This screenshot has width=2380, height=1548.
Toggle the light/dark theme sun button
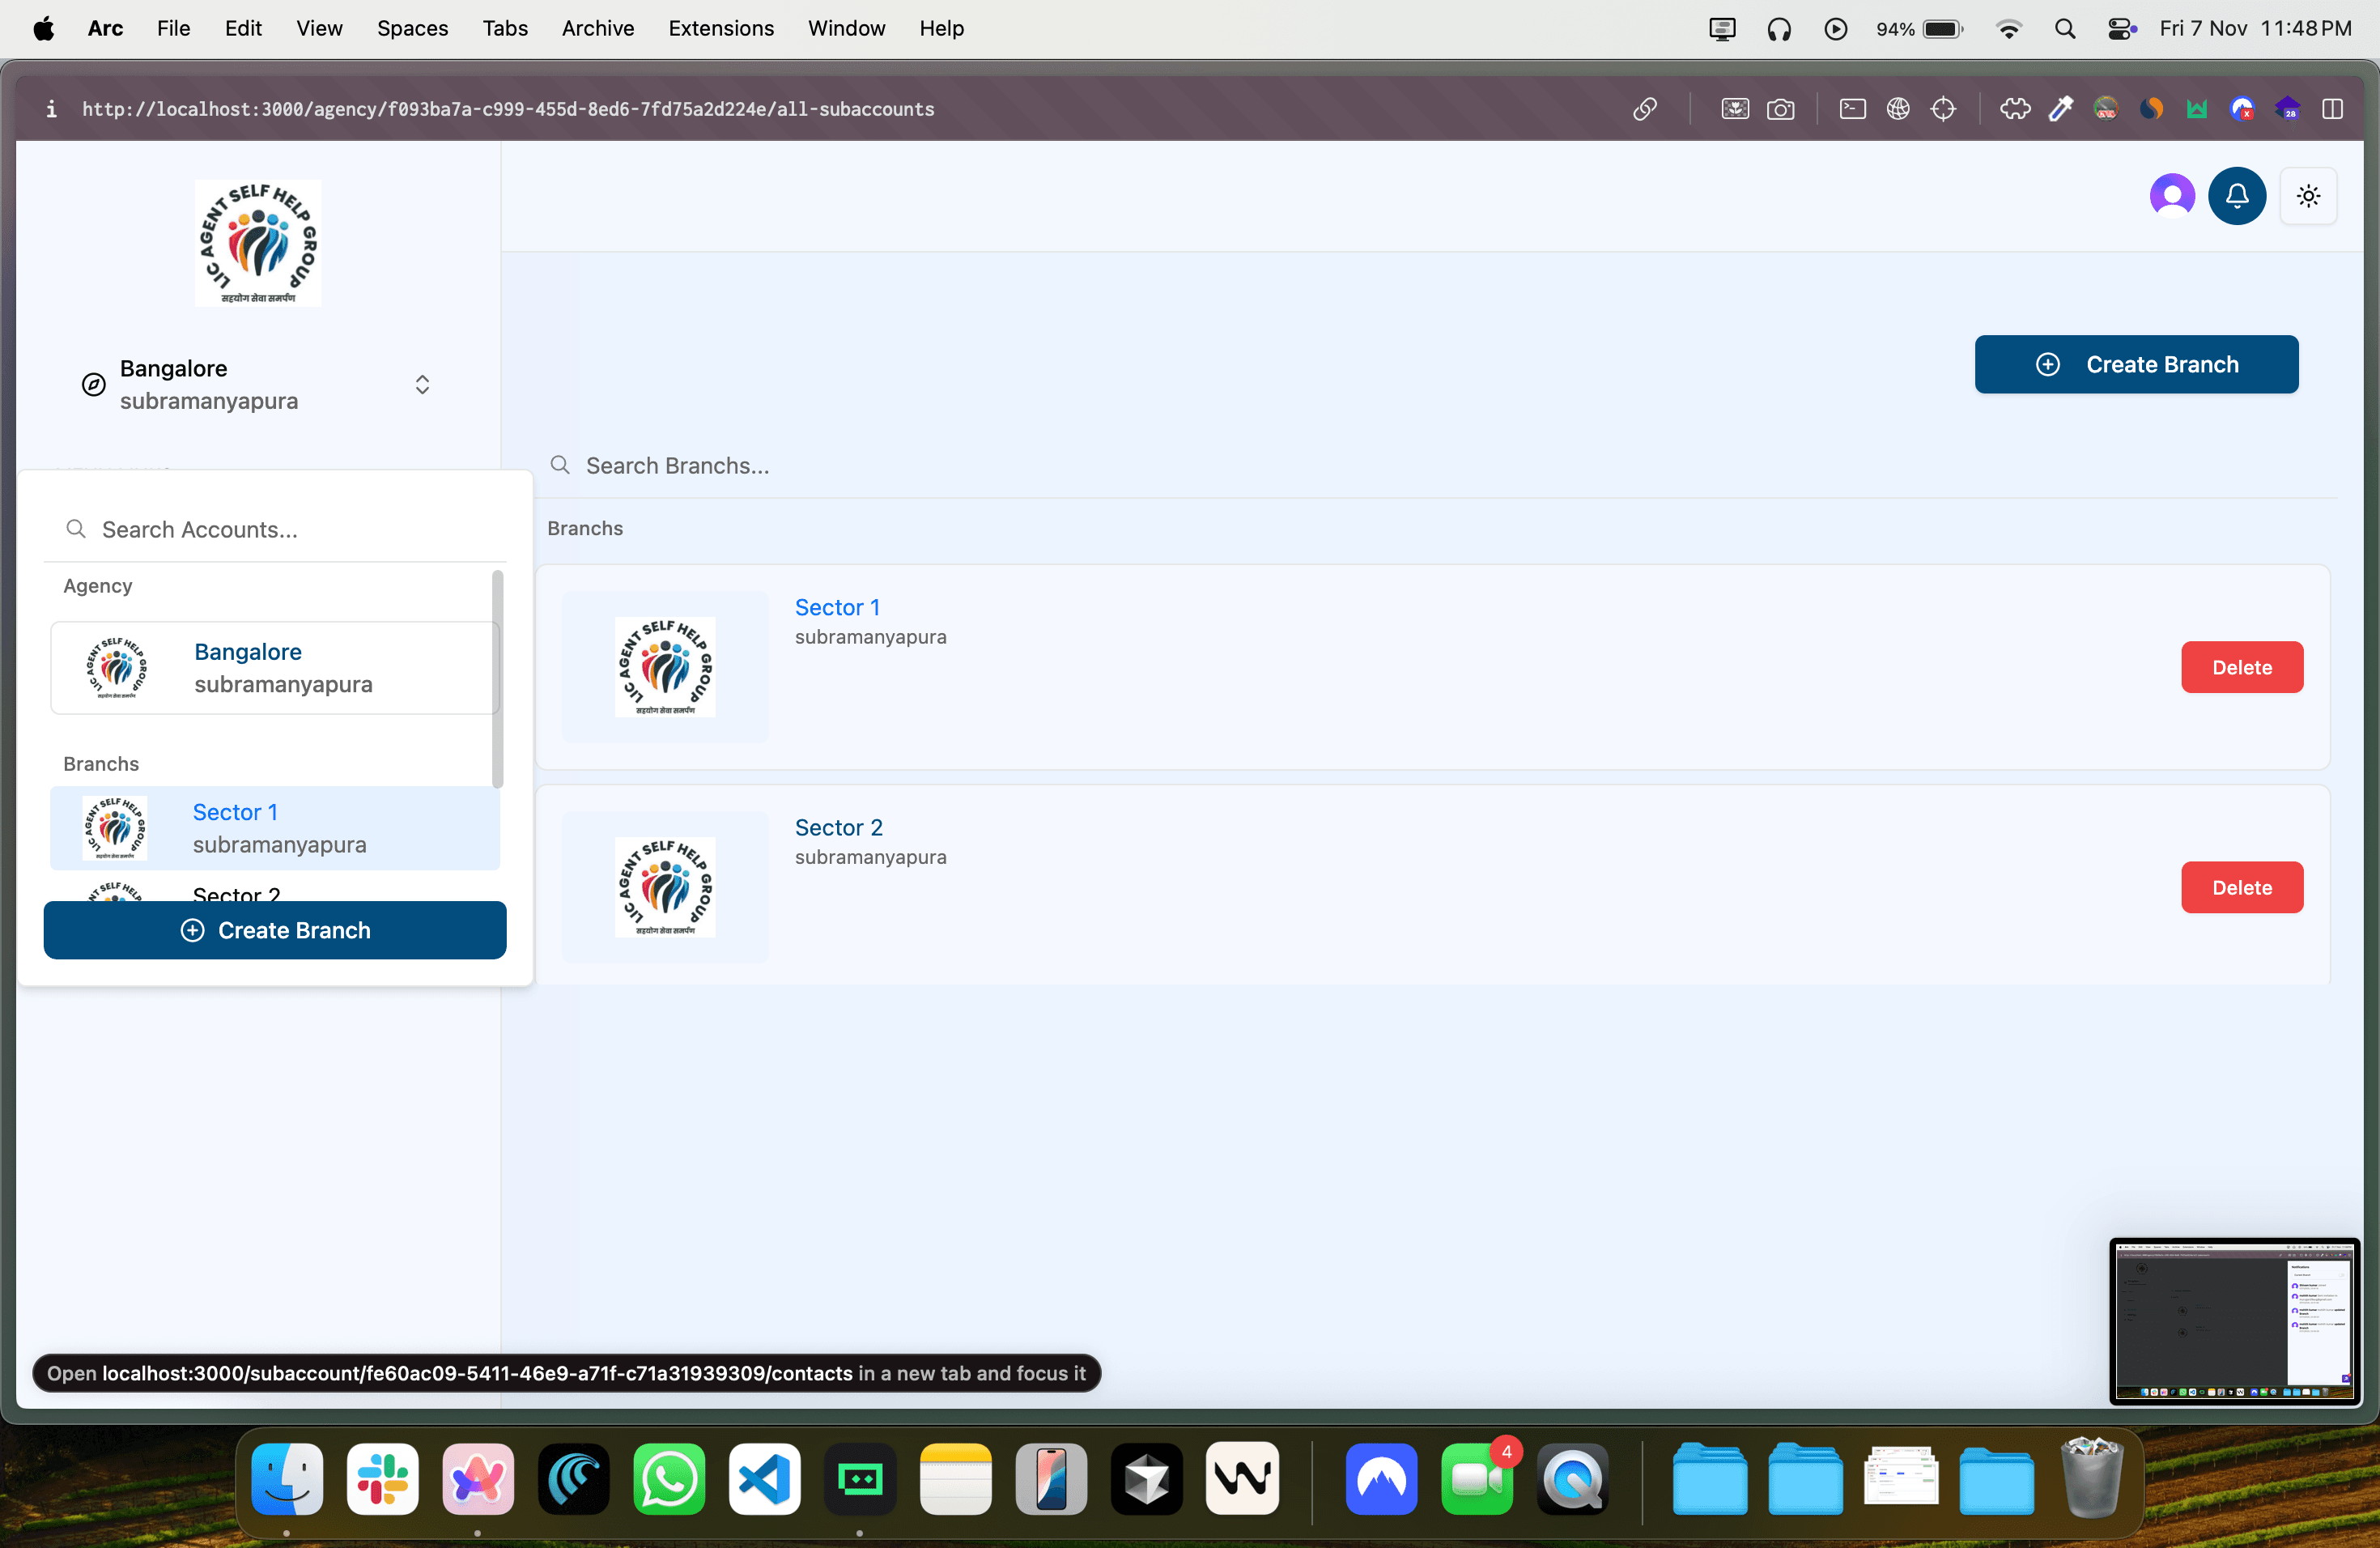[x=2308, y=196]
